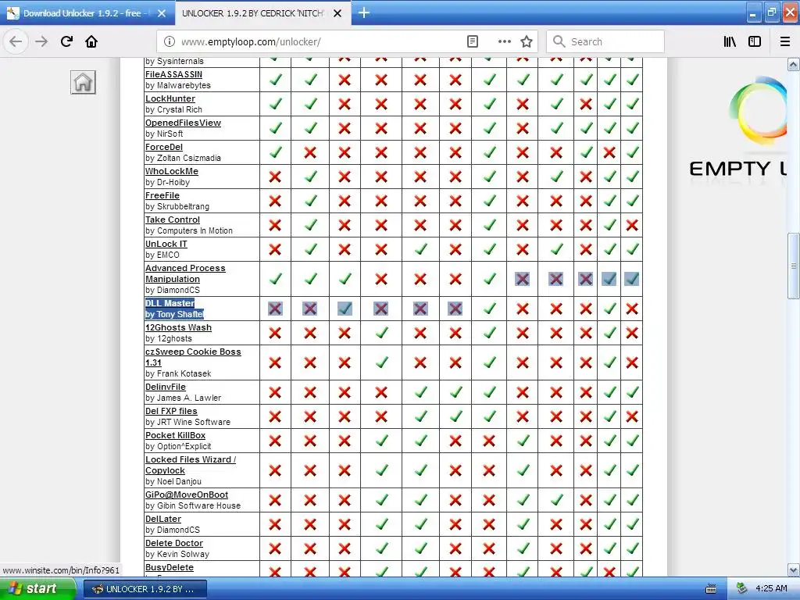Open the LockHunter link
The image size is (800, 600).
click(x=170, y=98)
